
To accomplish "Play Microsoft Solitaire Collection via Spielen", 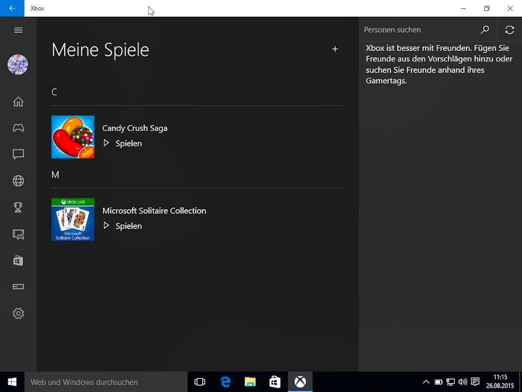I will (122, 226).
